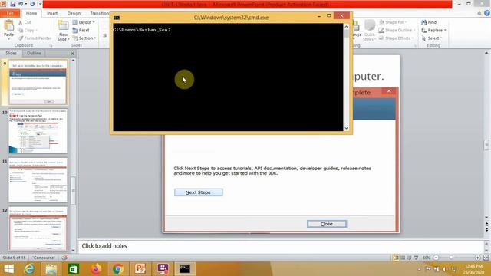Start Slide Show from status bar
Image resolution: width=491 pixels, height=276 pixels.
click(416, 258)
